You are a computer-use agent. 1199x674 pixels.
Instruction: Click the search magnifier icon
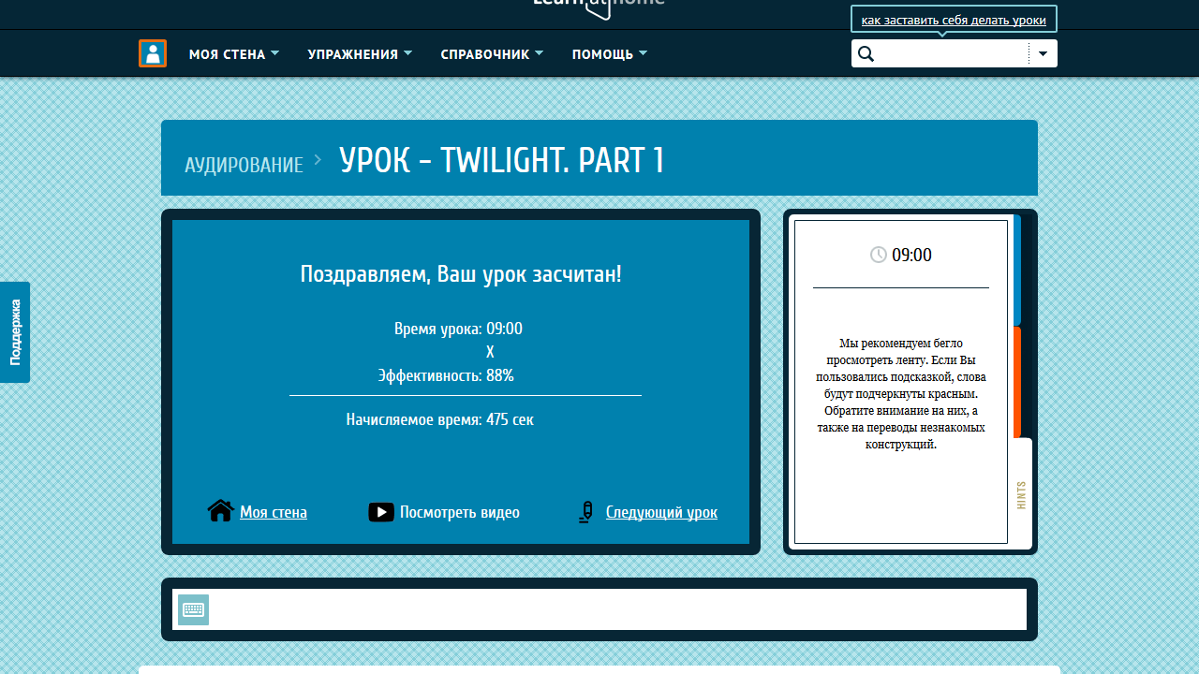click(866, 54)
